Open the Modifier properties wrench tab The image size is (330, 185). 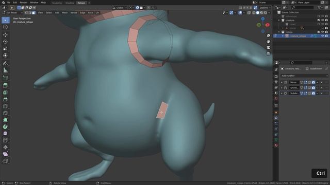click(x=276, y=118)
